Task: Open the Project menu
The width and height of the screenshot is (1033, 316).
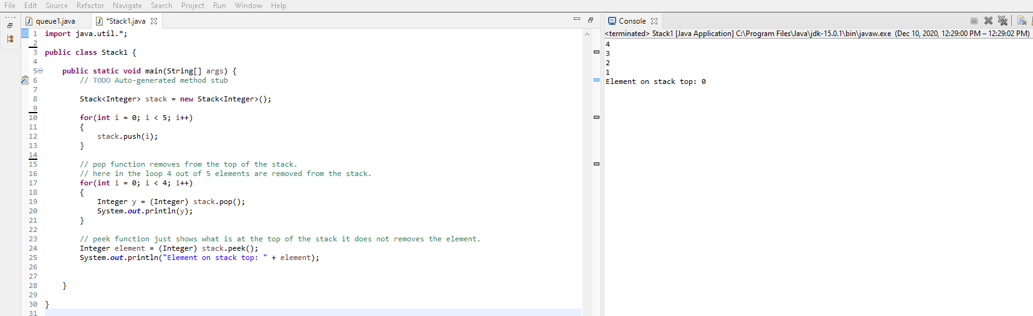Action: click(x=193, y=6)
